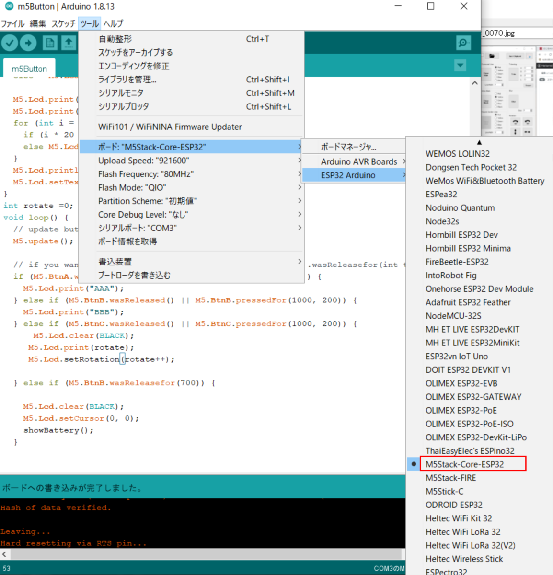The image size is (553, 575).
Task: Expand ESP32 Arduino submenu
Action: pyautogui.click(x=354, y=175)
